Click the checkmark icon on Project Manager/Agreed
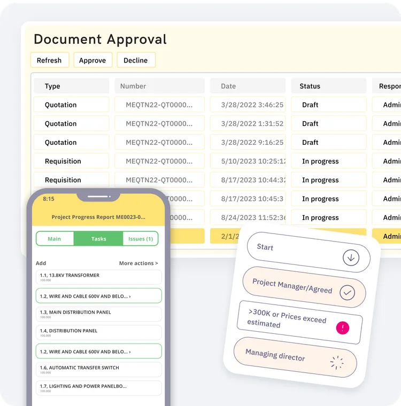The width and height of the screenshot is (401, 406). click(347, 293)
